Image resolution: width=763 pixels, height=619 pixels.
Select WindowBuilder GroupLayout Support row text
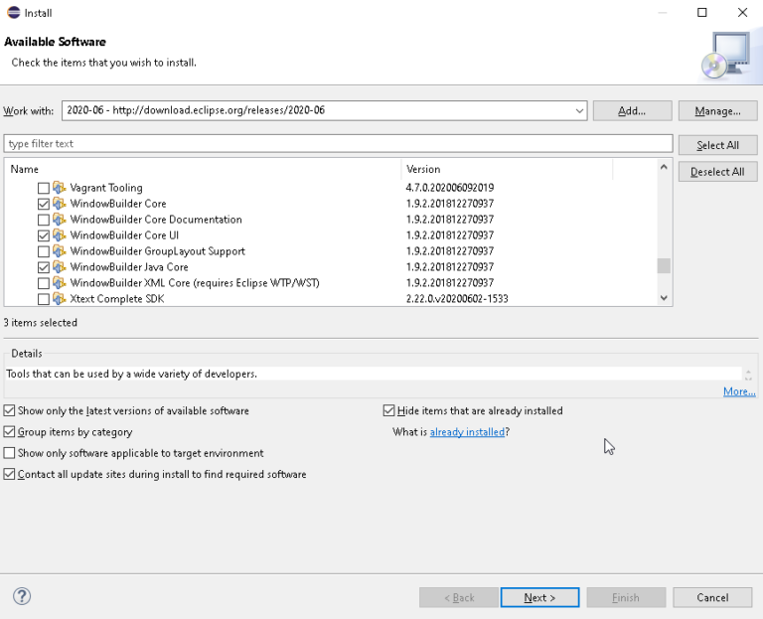tap(157, 251)
